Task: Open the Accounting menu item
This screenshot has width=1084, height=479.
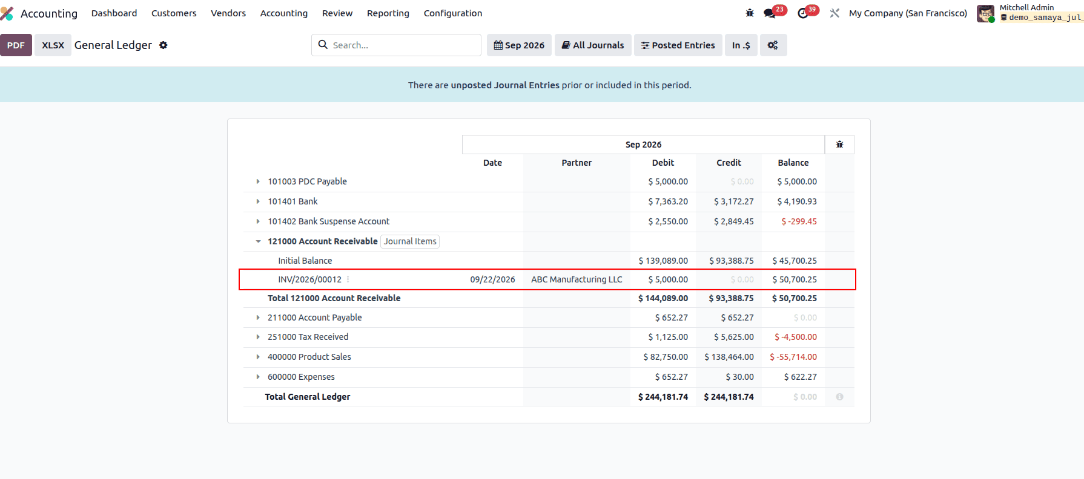Action: pos(284,13)
